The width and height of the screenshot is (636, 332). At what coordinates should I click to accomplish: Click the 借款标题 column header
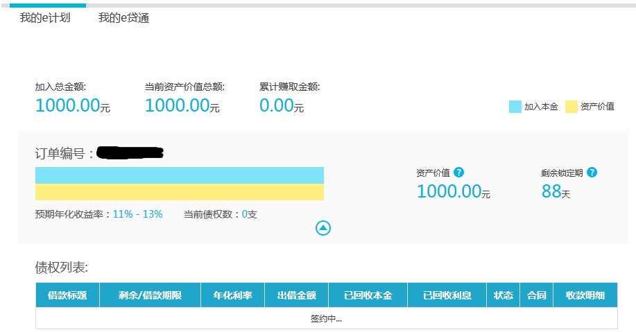(67, 295)
